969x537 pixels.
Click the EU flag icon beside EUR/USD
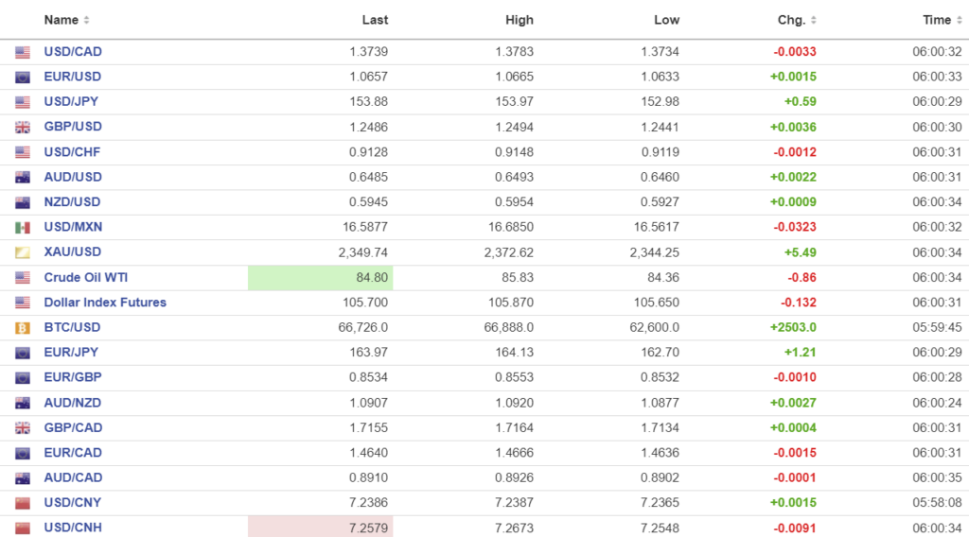point(23,78)
